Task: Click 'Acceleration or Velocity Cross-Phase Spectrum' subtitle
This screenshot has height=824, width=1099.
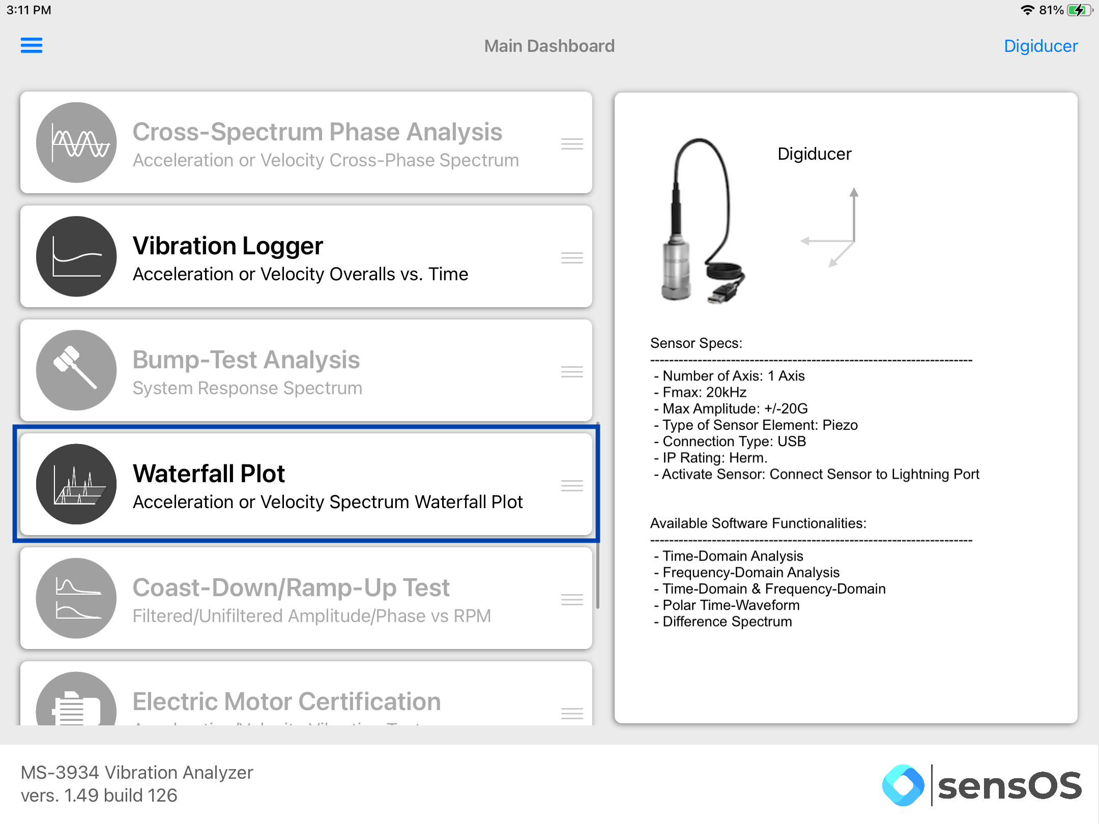Action: pyautogui.click(x=326, y=160)
